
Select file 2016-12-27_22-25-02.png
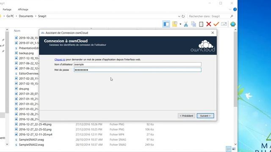[x=35, y=130]
